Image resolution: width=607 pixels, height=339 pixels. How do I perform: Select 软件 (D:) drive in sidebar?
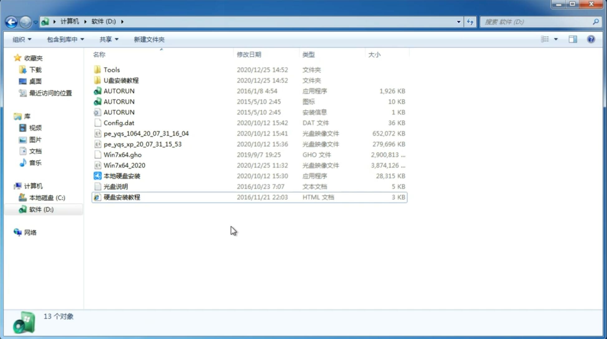click(41, 209)
